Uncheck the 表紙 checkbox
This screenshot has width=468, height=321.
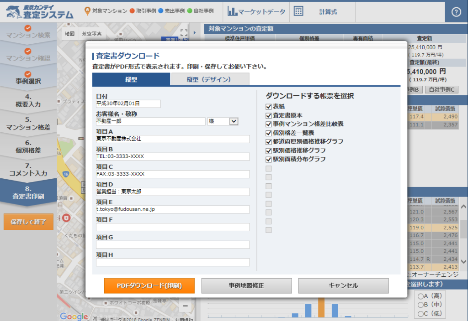pos(269,106)
